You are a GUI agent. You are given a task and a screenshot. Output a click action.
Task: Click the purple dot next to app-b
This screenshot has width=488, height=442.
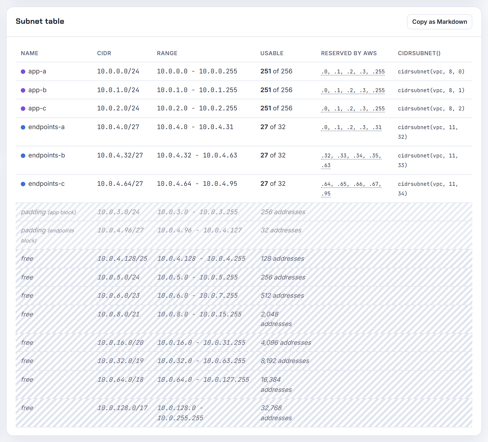click(x=23, y=90)
